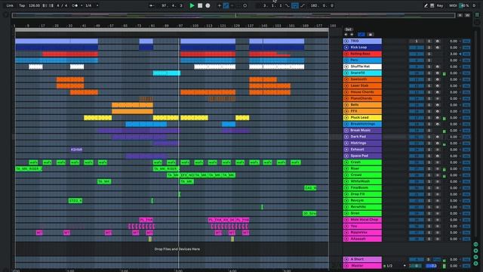Arm recording on Sawtooth track

(x=437, y=79)
